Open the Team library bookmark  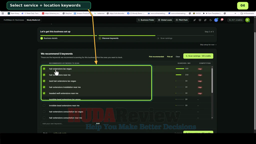coord(13,13)
